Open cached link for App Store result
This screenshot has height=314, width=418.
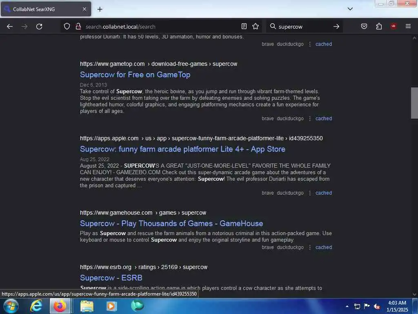[x=324, y=193]
